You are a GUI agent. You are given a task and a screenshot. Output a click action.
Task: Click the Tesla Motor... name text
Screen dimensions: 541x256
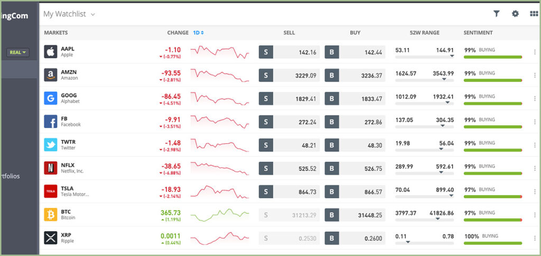[x=75, y=194]
